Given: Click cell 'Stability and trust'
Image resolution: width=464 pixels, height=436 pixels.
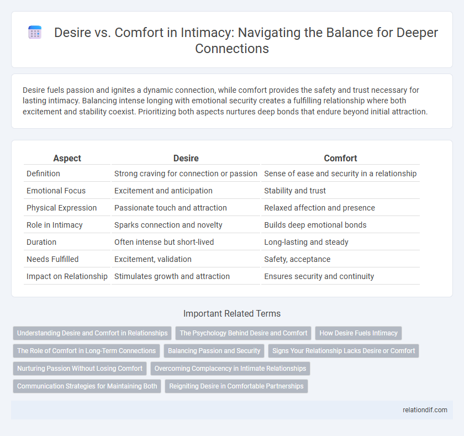Looking at the screenshot, I should 295,191.
